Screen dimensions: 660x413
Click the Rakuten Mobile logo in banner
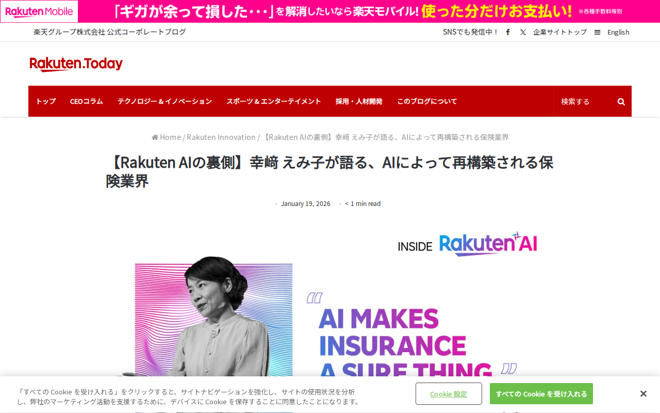[x=39, y=11]
